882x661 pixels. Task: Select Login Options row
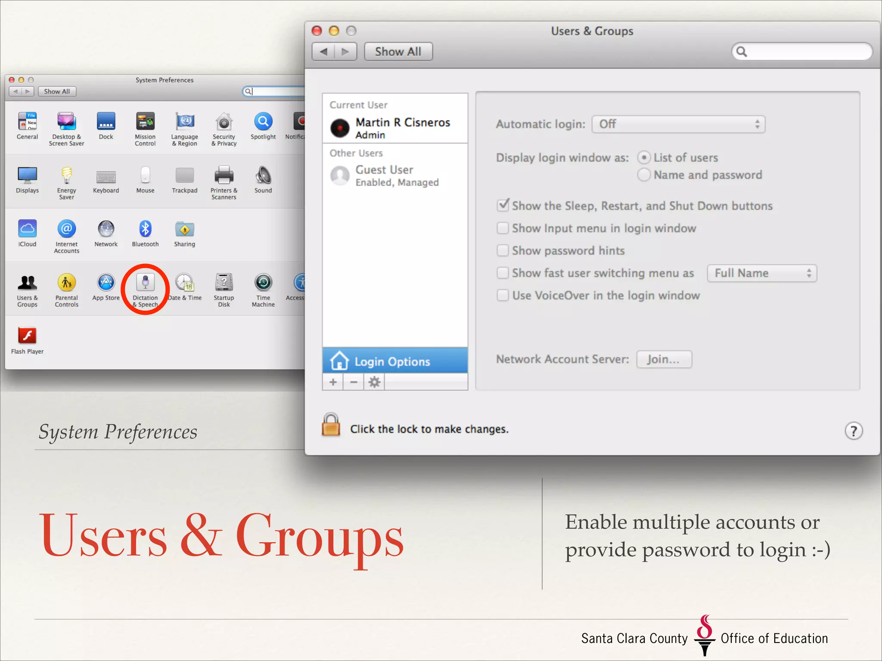click(395, 361)
